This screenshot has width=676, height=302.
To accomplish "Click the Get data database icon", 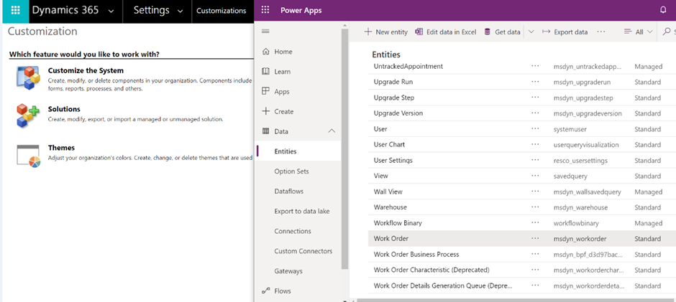I will [x=487, y=32].
